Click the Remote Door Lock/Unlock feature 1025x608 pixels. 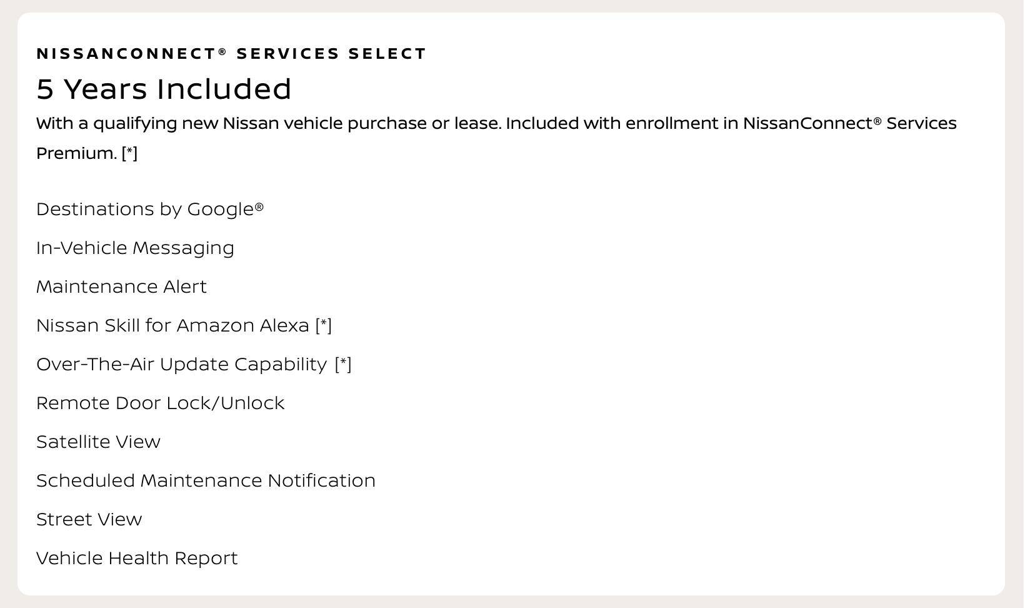click(161, 403)
